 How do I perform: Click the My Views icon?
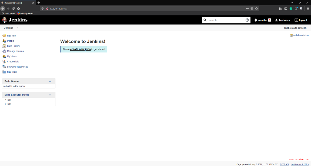(4, 56)
